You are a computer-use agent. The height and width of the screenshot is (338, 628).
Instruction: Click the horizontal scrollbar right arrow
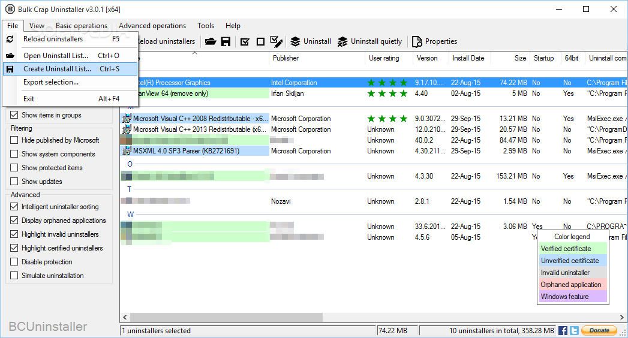coord(621,317)
